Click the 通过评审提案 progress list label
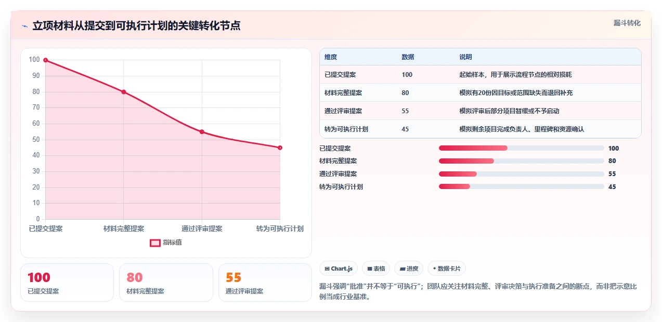Image resolution: width=662 pixels, height=322 pixels. tap(338, 174)
